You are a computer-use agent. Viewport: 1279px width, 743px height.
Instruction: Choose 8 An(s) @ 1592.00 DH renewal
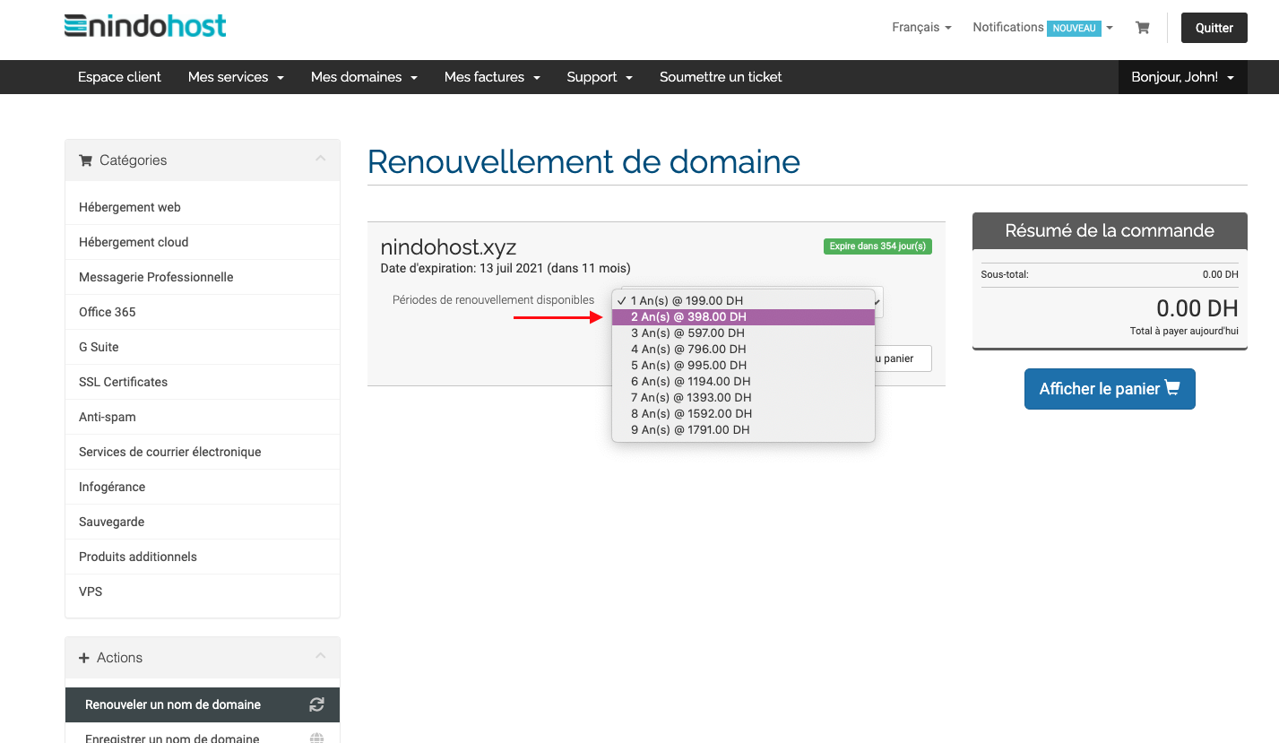tap(743, 414)
